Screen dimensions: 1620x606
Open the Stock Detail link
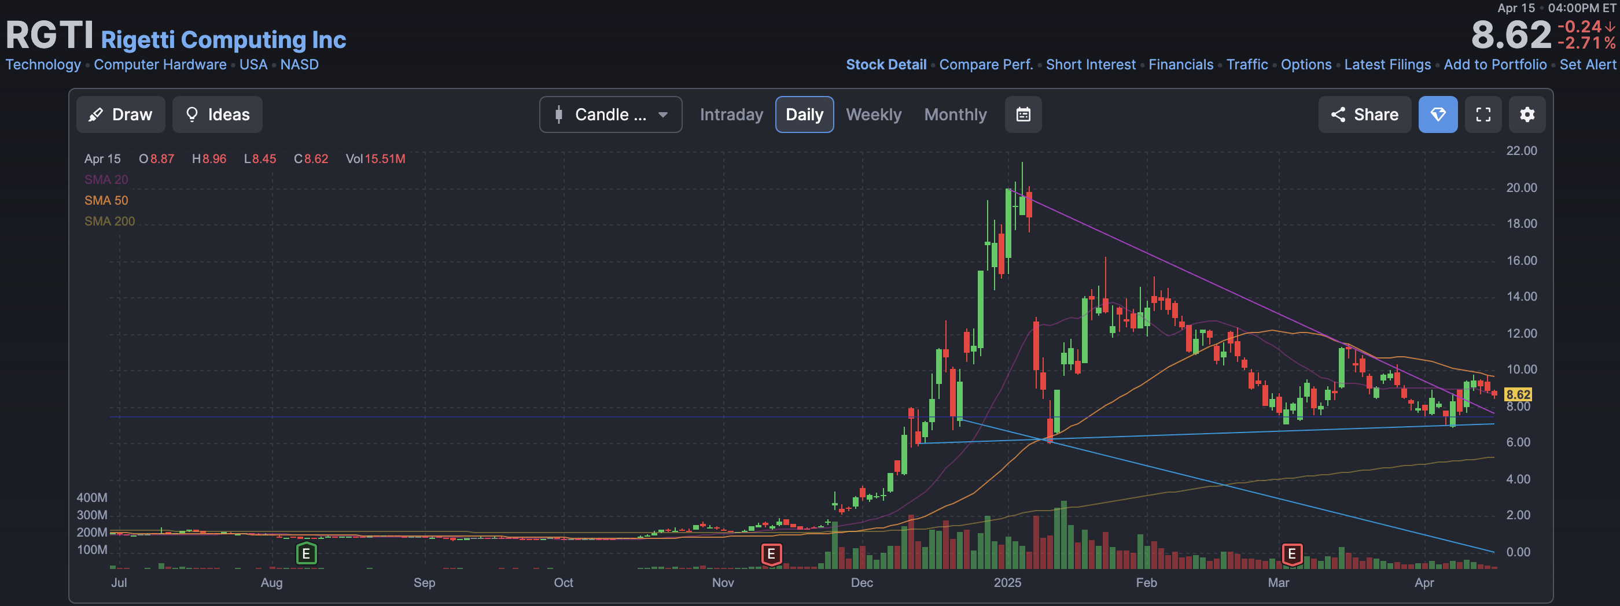coord(885,65)
